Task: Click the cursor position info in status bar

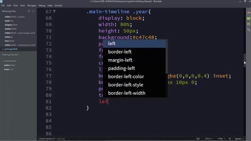Action: [52, 139]
